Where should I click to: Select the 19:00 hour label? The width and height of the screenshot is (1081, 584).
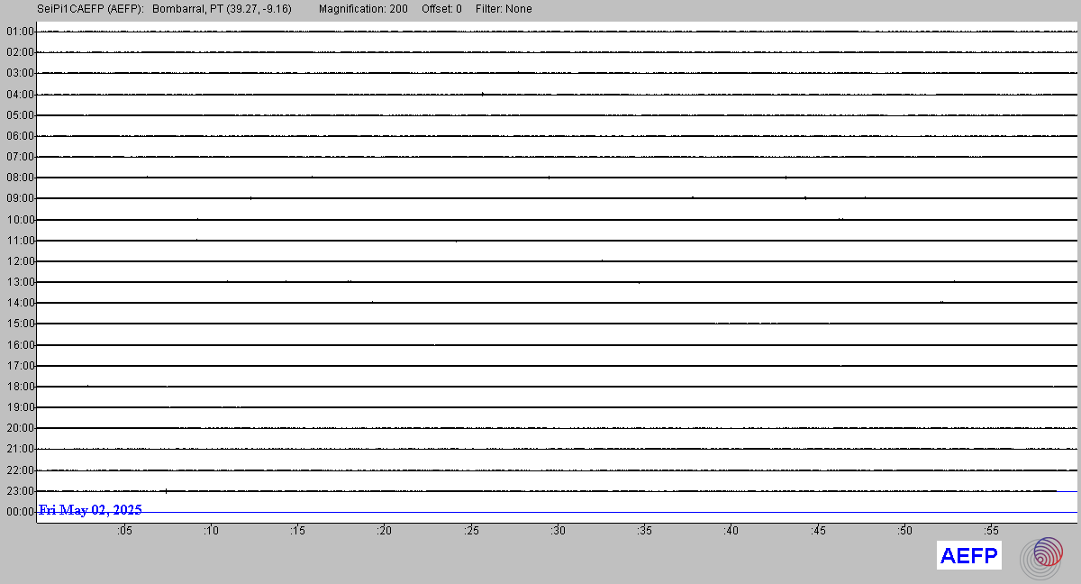[x=20, y=407]
